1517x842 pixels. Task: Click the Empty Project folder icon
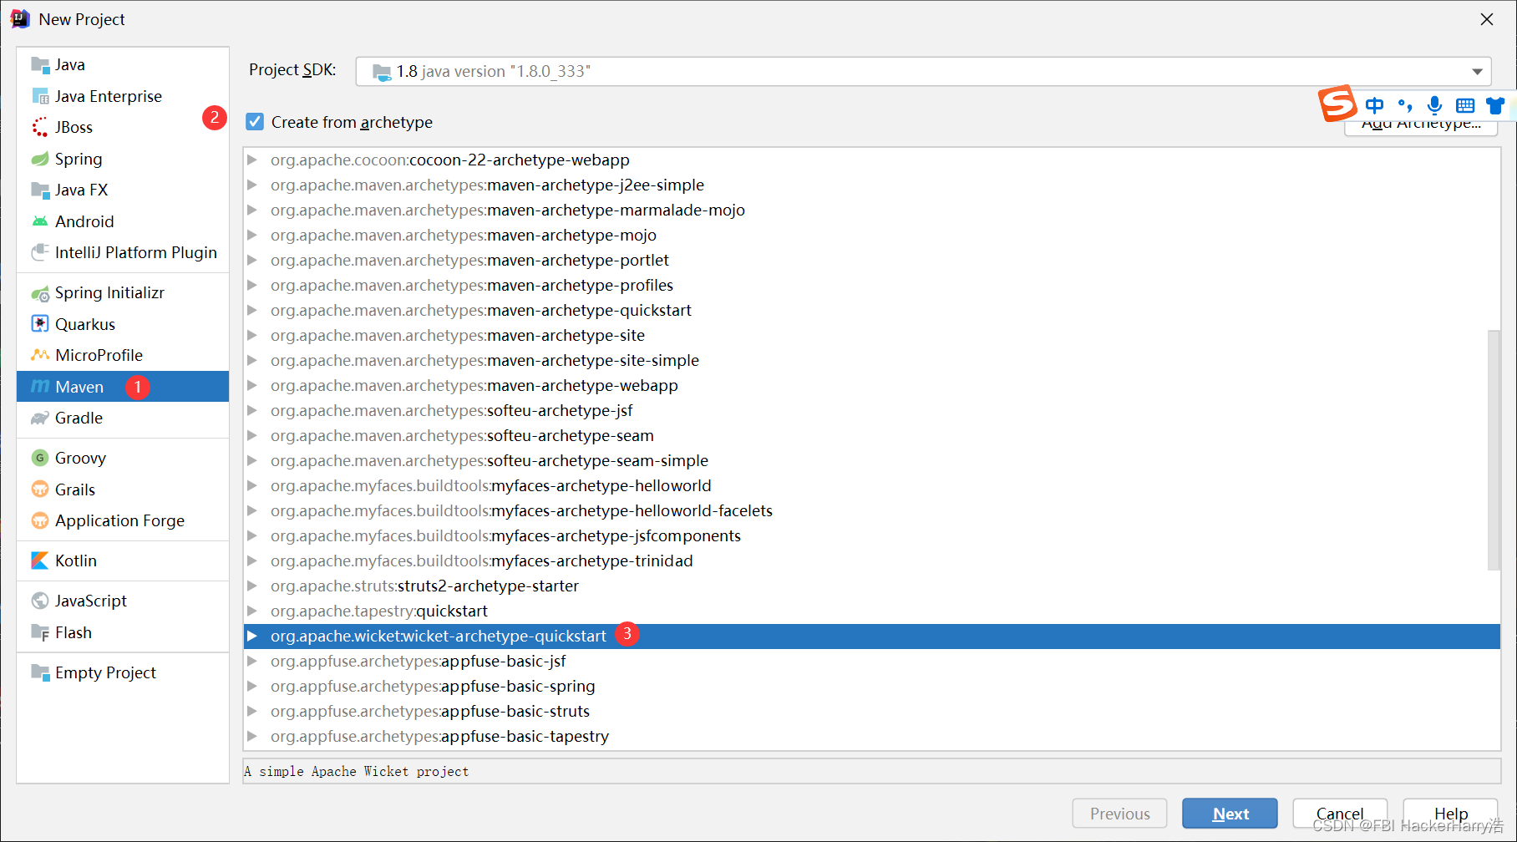click(x=40, y=672)
